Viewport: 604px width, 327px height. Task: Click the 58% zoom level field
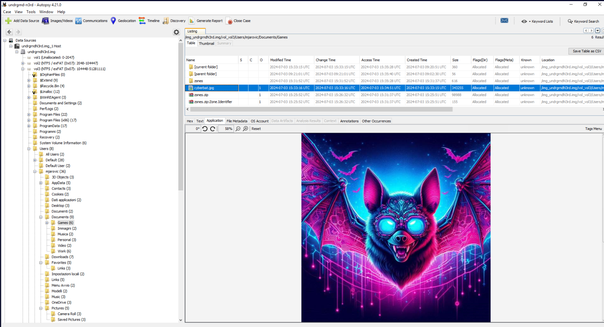pyautogui.click(x=225, y=129)
